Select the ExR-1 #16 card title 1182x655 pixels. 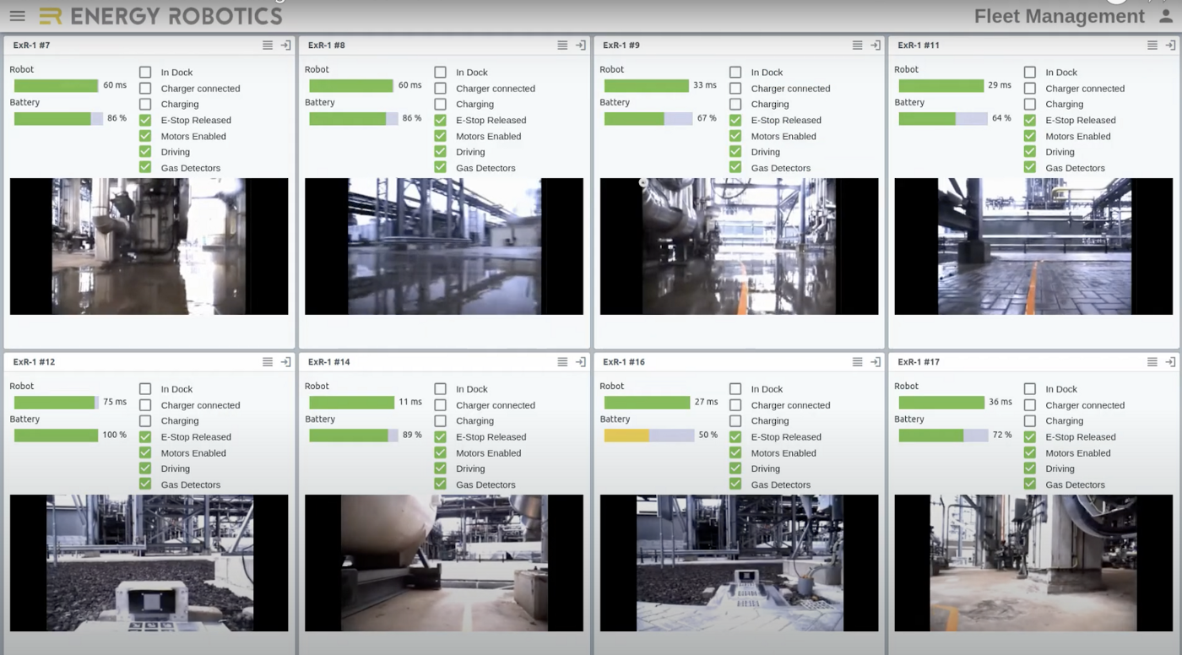point(625,362)
